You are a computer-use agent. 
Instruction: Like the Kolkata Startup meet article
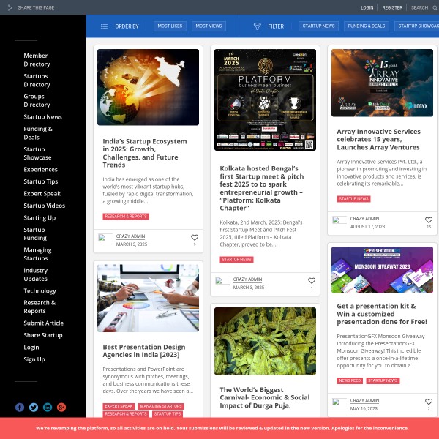click(x=312, y=280)
